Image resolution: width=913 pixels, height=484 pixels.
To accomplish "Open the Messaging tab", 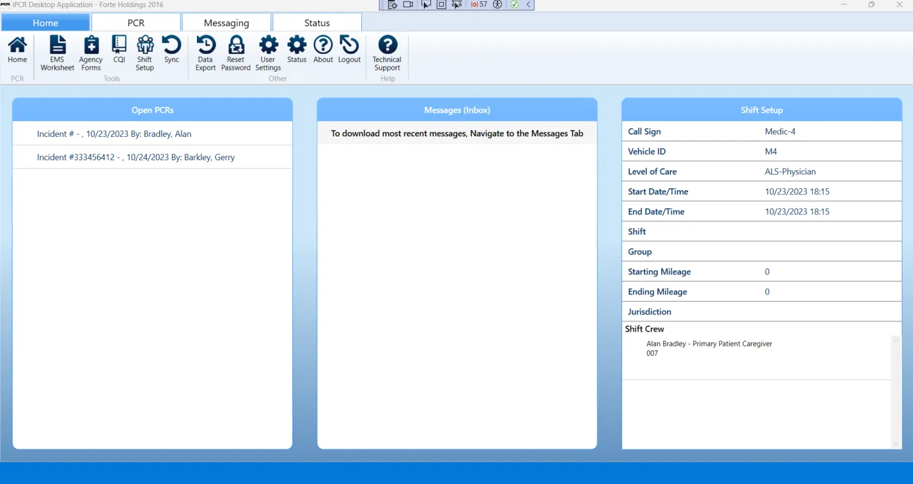I will pos(227,23).
